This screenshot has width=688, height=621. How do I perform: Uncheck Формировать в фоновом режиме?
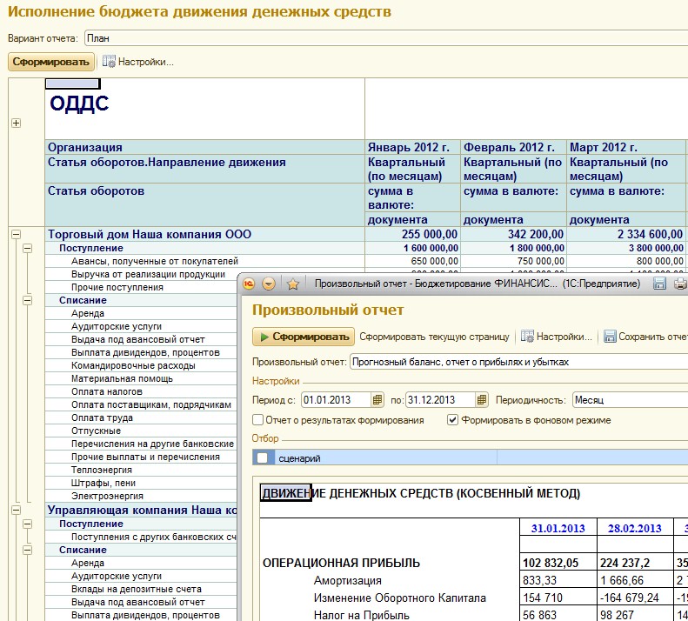[452, 420]
